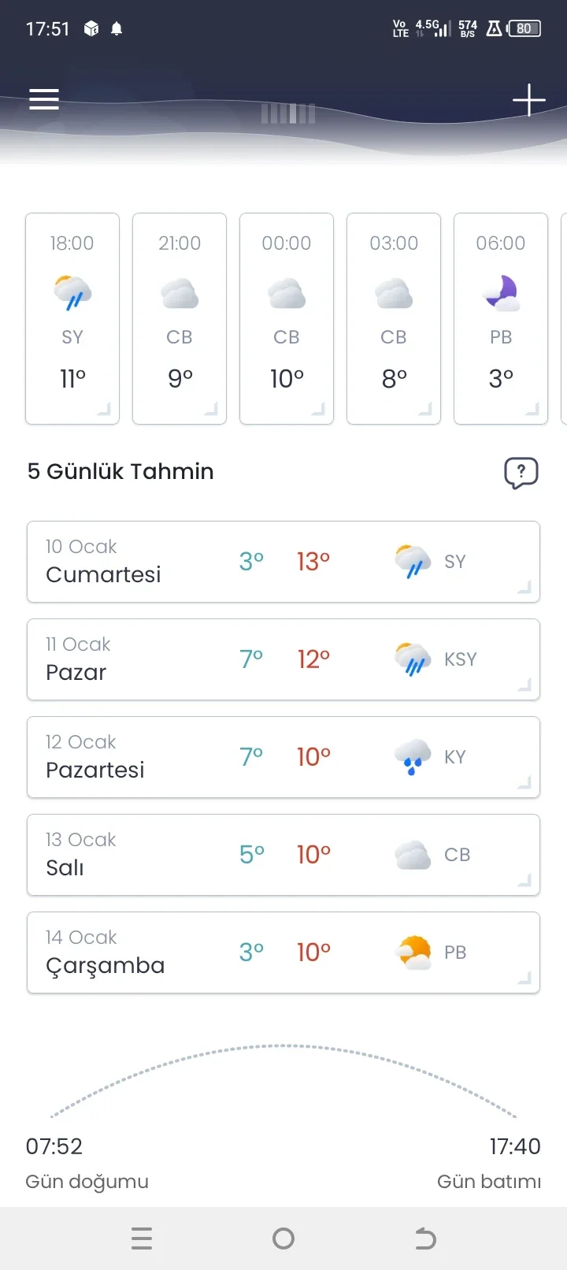Expand the 14 Ocak Çarşamba forecast row
The image size is (567, 1270).
pos(524,978)
